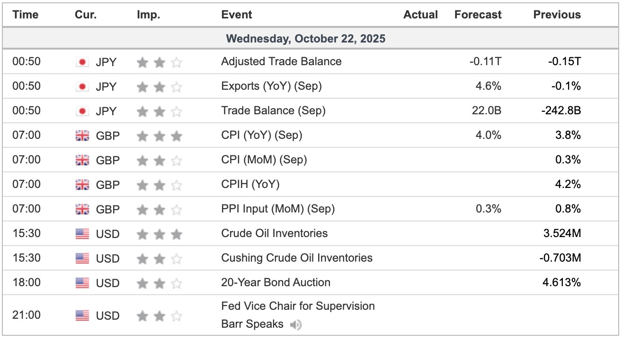The height and width of the screenshot is (340, 622).
Task: Click US flag on Crude Oil Inventories row
Action: point(82,234)
